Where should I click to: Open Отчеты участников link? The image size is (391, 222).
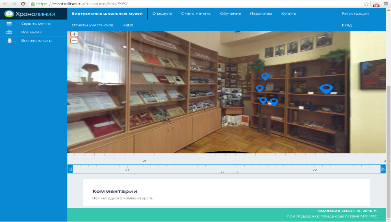(x=92, y=25)
